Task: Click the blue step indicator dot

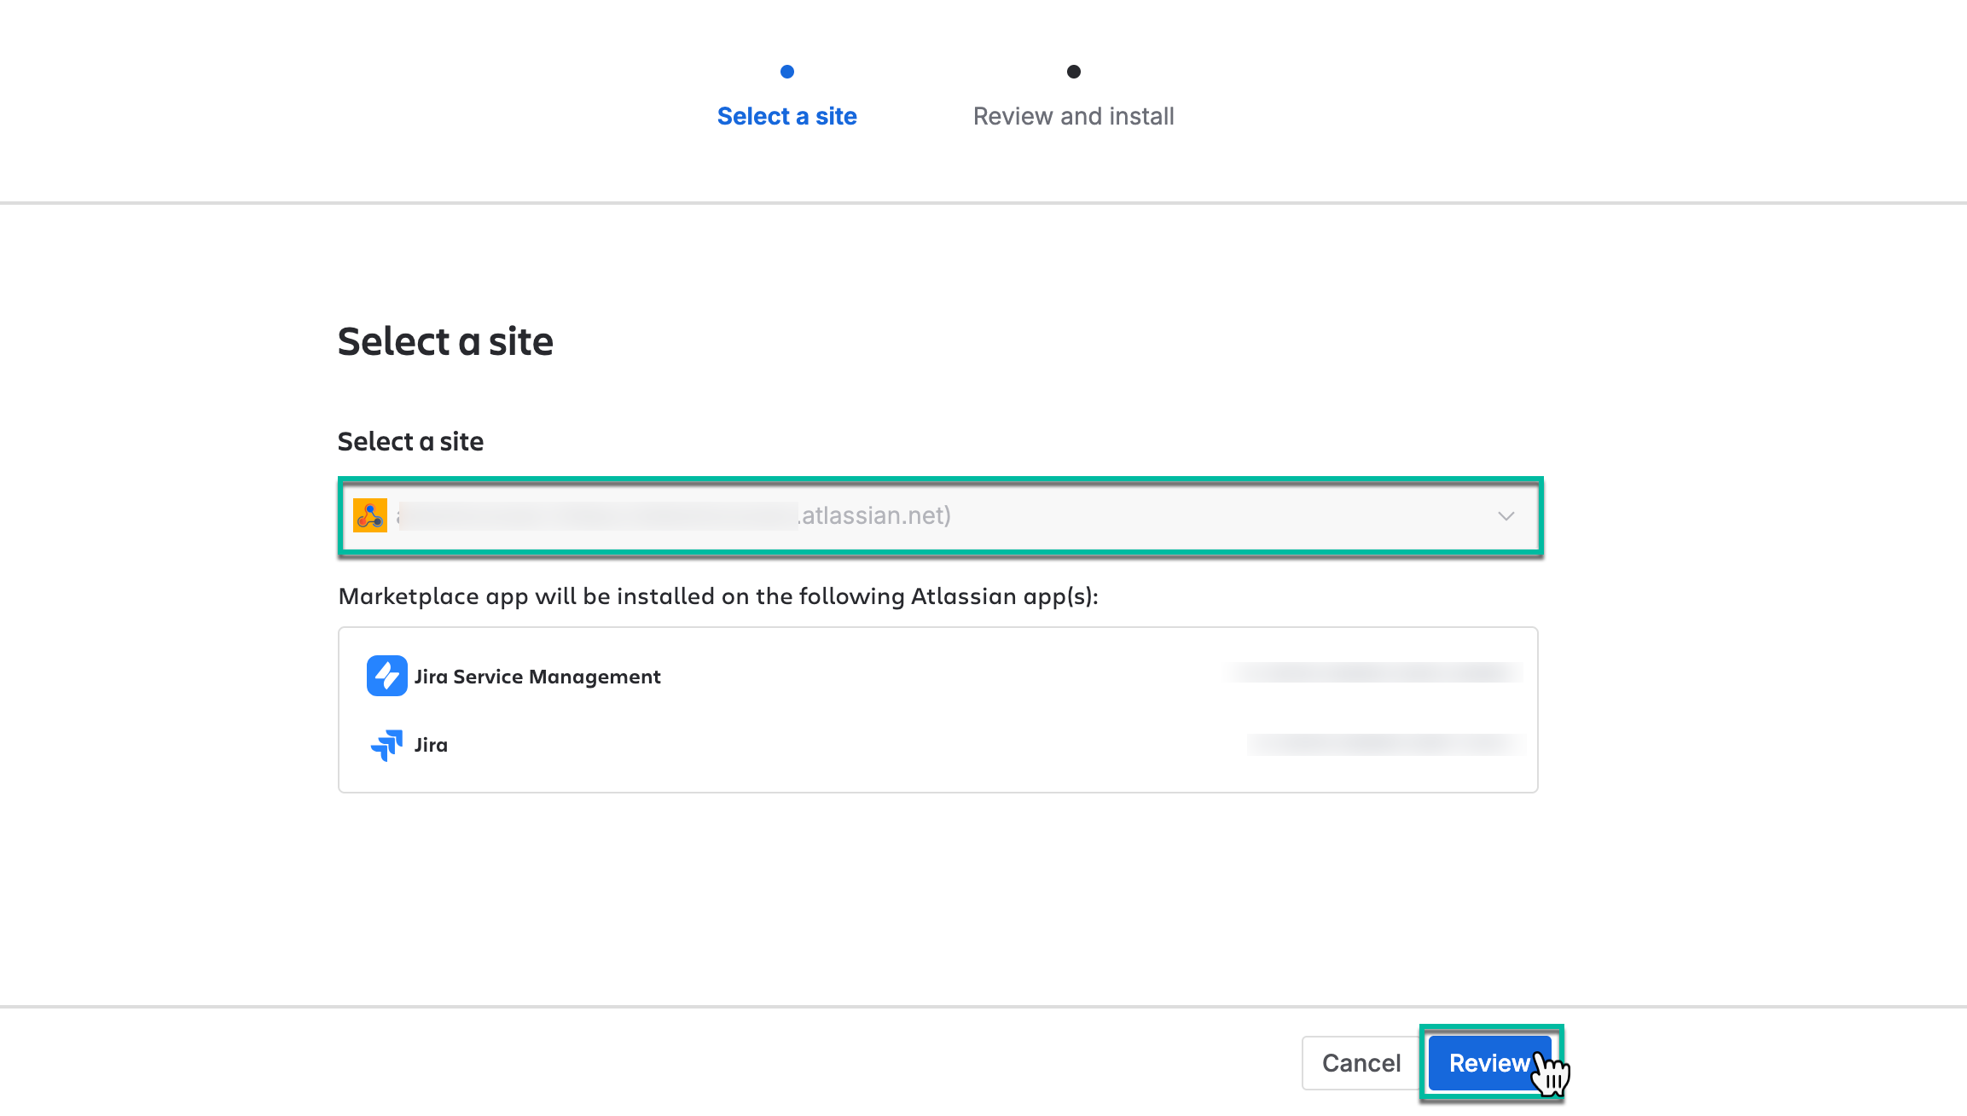Action: [786, 72]
